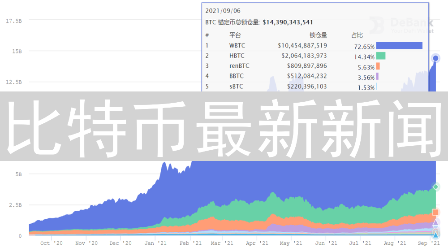Click the 占比 column header
Viewport: 448px width, 252px height.
point(357,35)
